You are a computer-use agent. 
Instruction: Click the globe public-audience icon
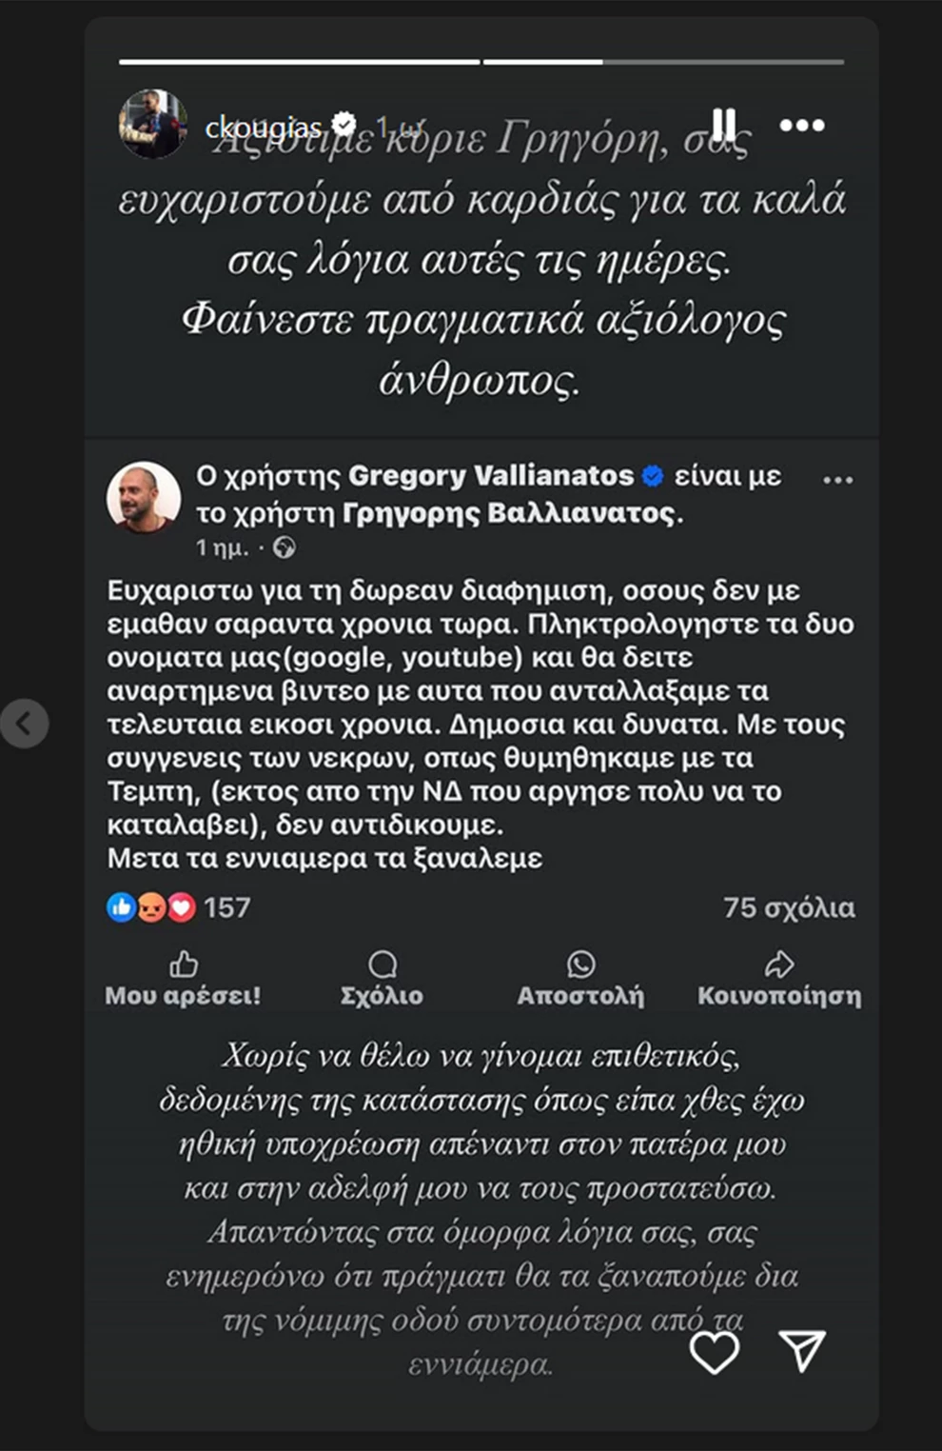(284, 547)
